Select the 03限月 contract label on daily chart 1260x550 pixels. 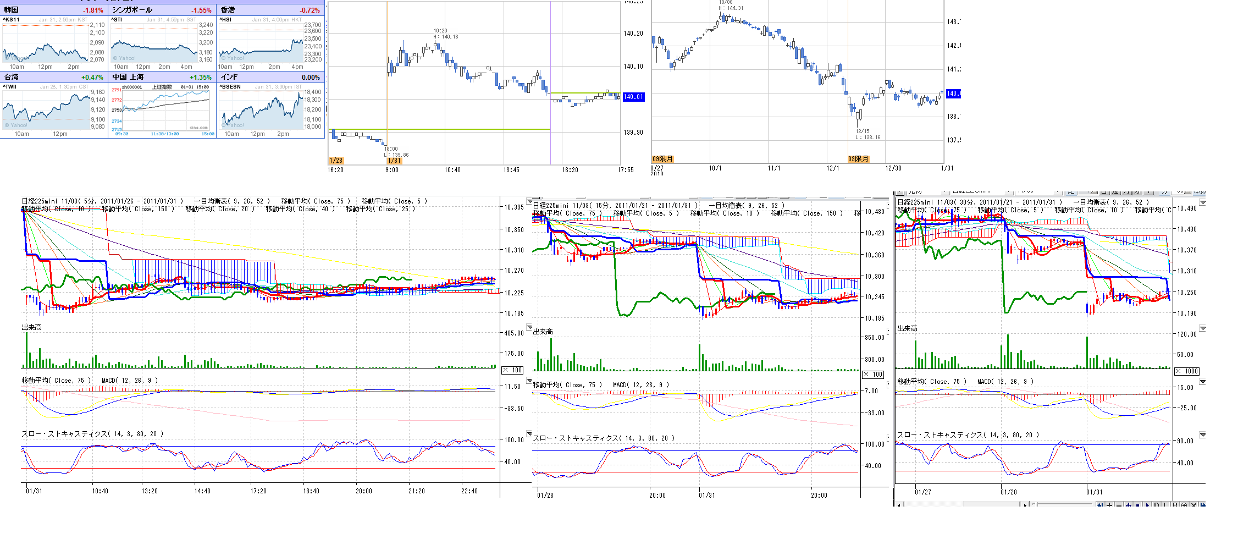[x=858, y=159]
